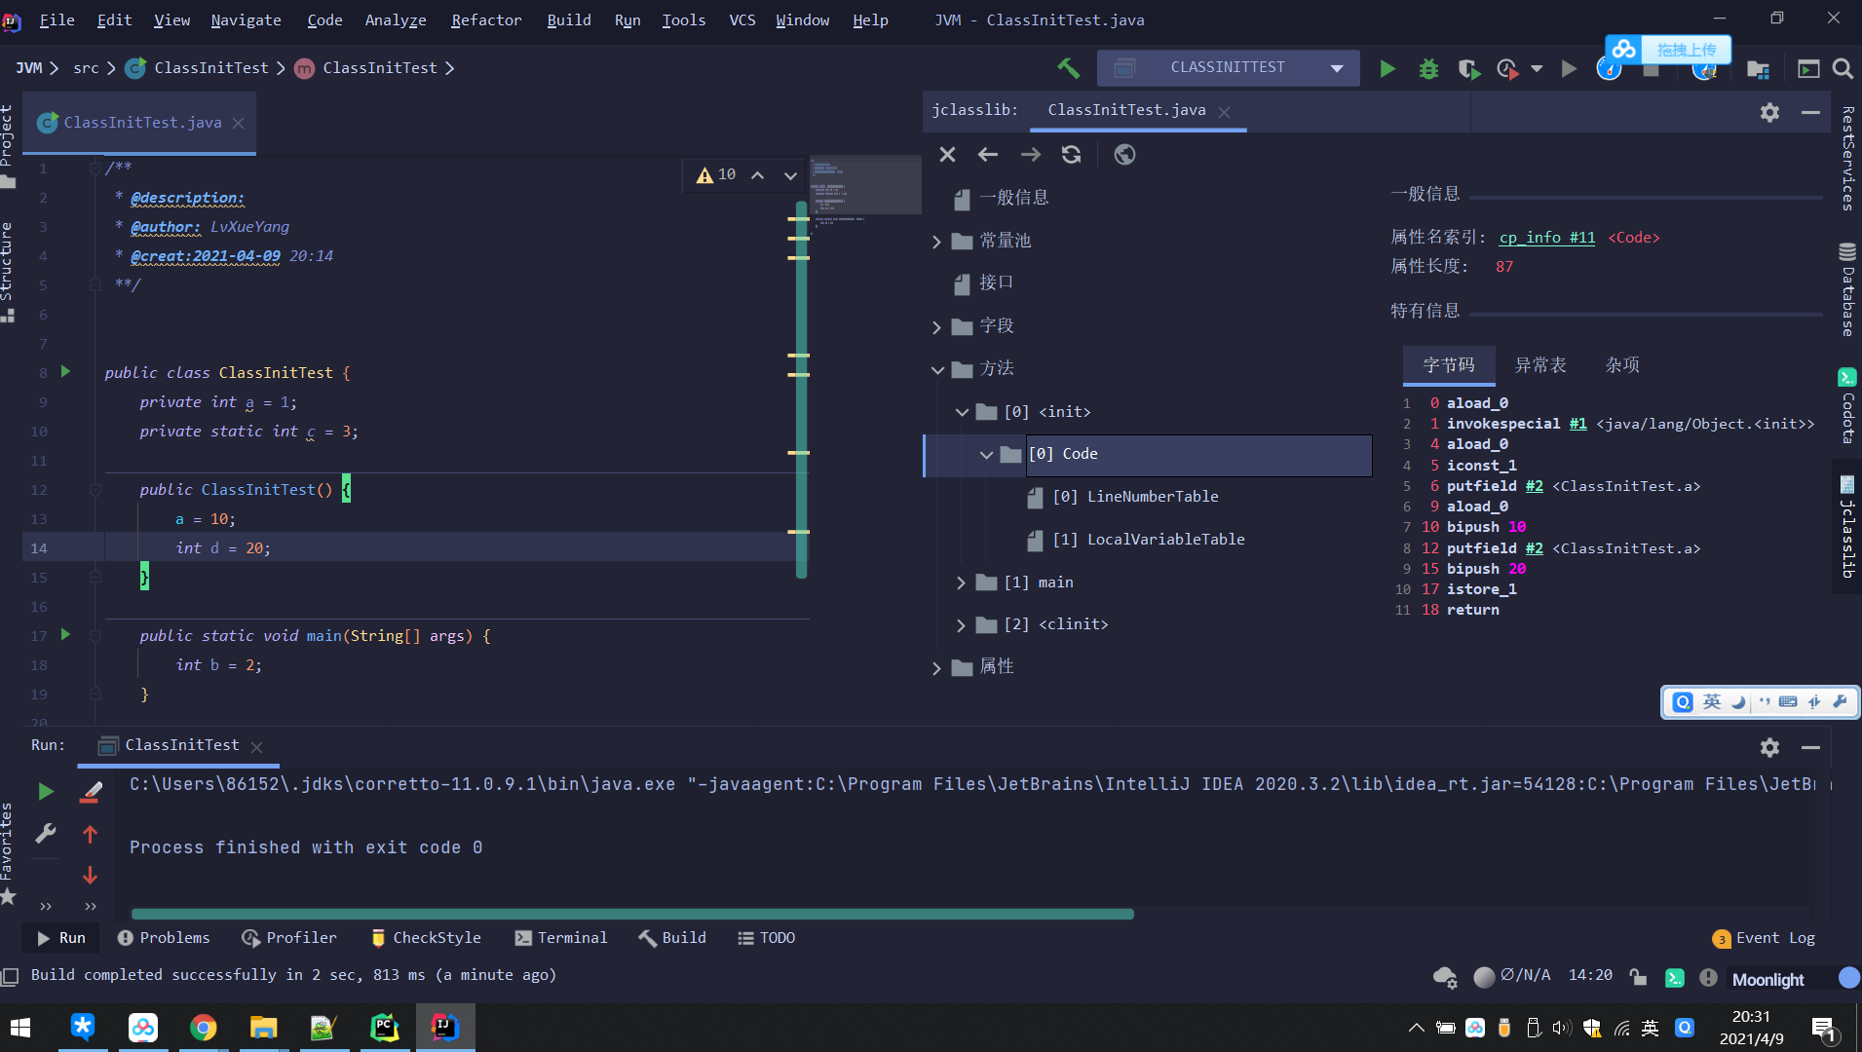Image resolution: width=1862 pixels, height=1052 pixels.
Task: Go back in jclasslib viewer
Action: coord(988,154)
